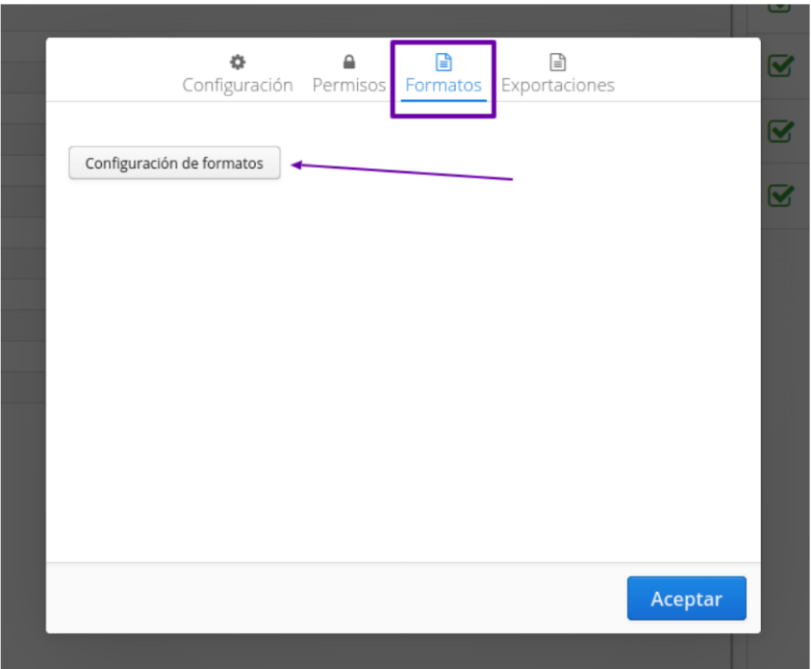Open the Configuración tab
The width and height of the screenshot is (811, 669).
click(238, 74)
